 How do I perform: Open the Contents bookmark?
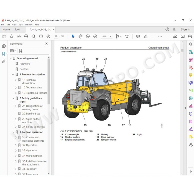[24, 69]
